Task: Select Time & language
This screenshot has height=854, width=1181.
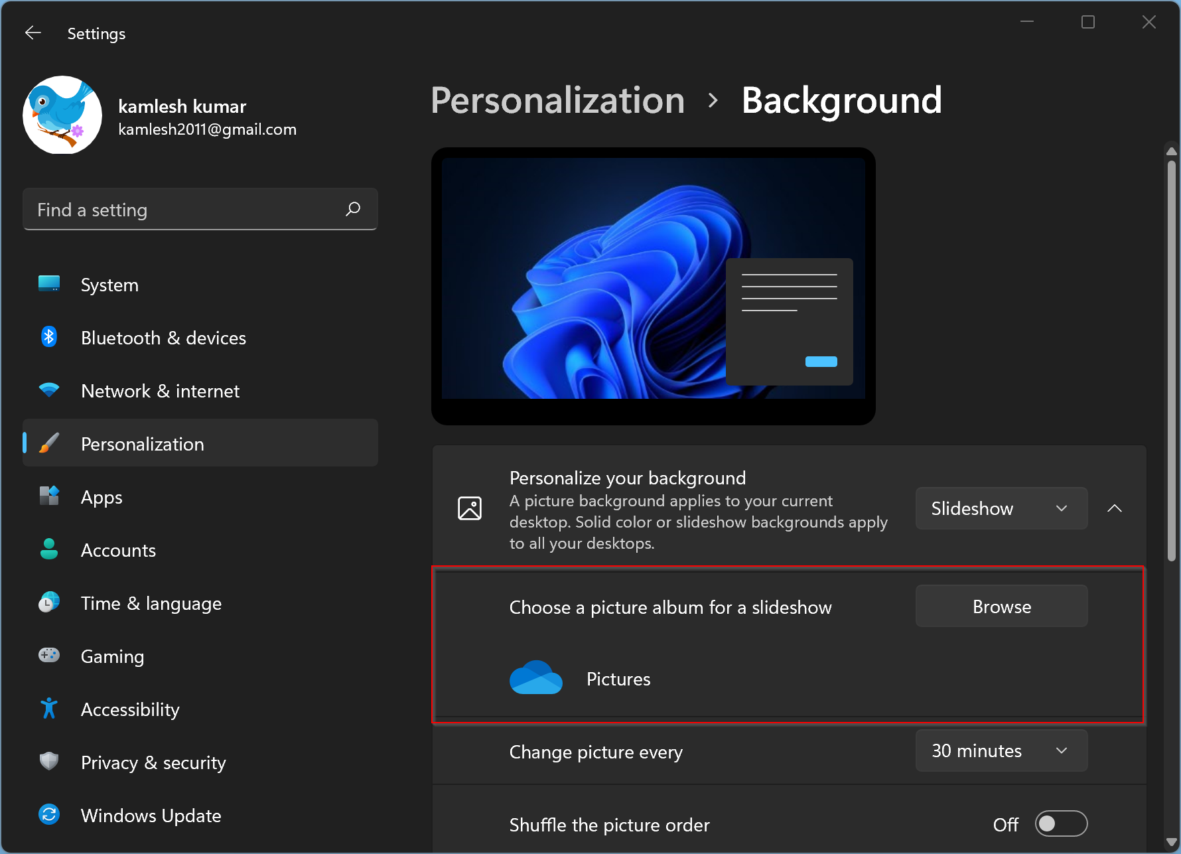Action: 200,603
